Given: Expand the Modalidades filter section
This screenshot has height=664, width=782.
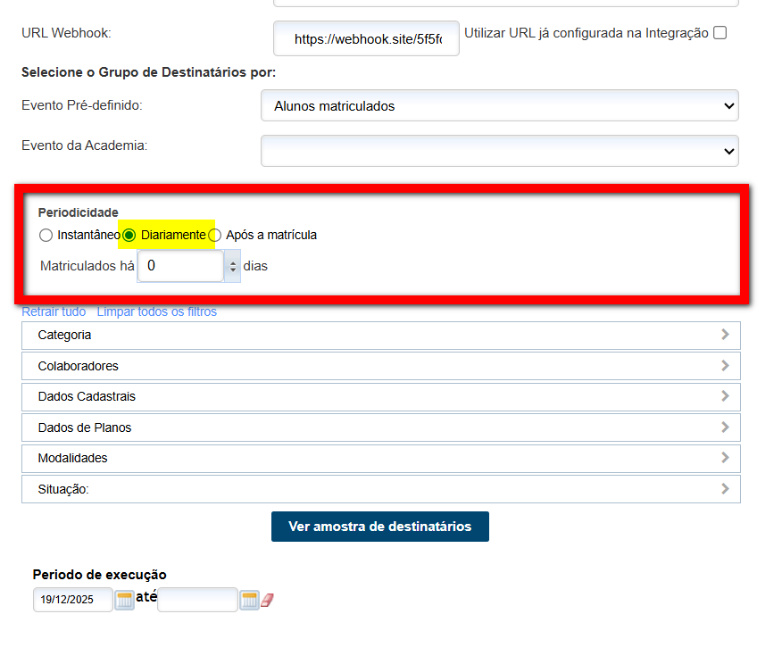Looking at the screenshot, I should (380, 458).
